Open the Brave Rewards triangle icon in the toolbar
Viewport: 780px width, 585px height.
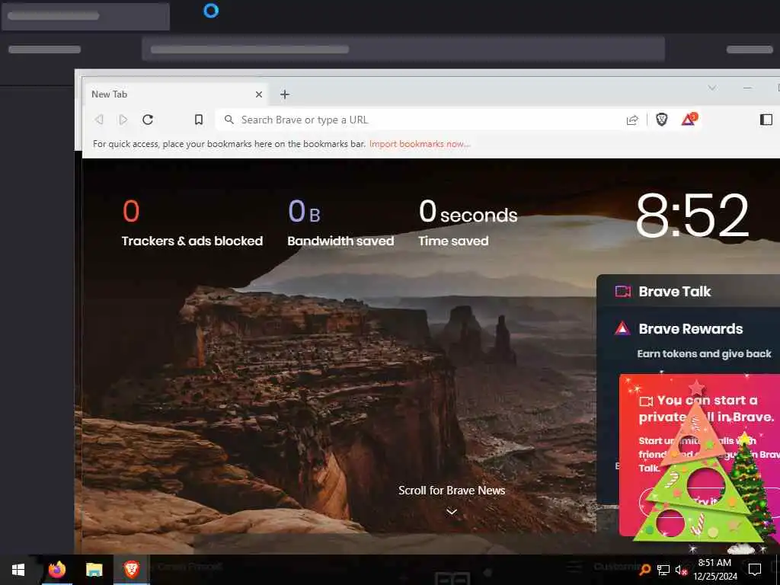point(689,120)
